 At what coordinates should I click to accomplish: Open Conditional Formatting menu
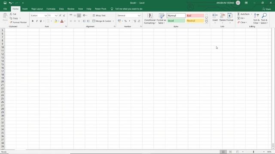pyautogui.click(x=150, y=18)
